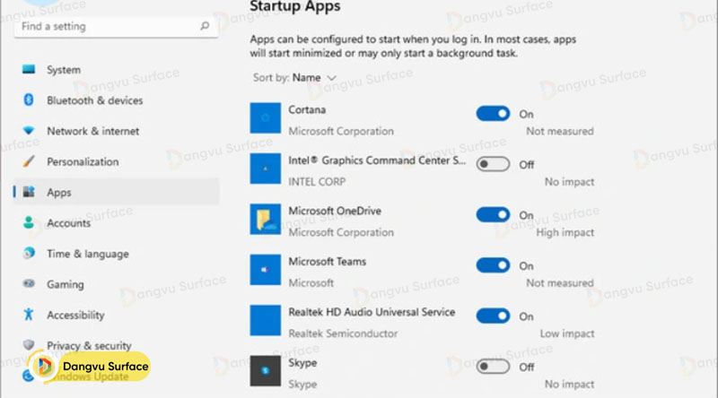The image size is (718, 398).
Task: Disable Microsoft OneDrive startup toggle
Action: (493, 215)
